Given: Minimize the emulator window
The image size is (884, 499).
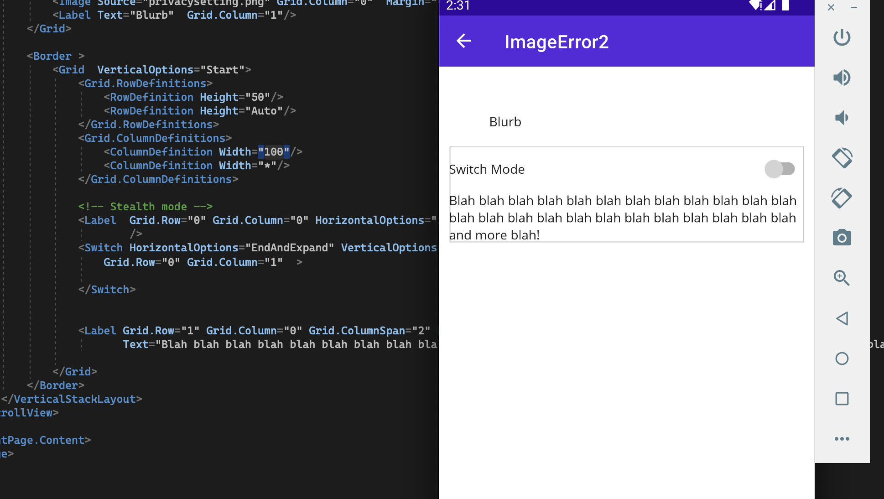Looking at the screenshot, I should tap(854, 7).
